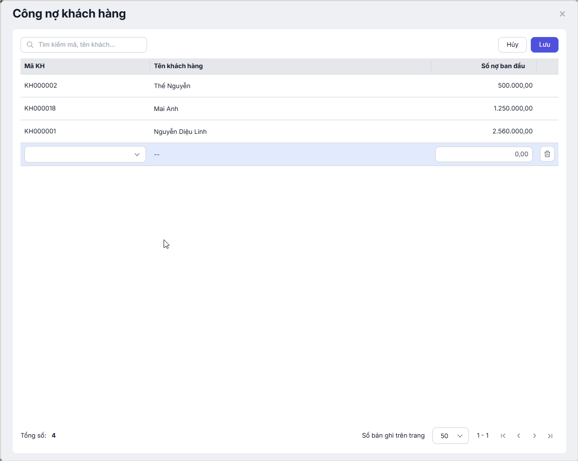Click debt amount 1.250.000,00
Viewport: 578px width, 461px height.
(513, 109)
